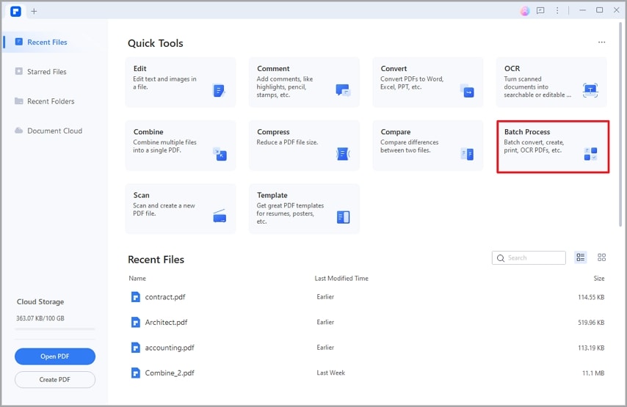
Task: Open the Comment quick tool card
Action: tap(304, 82)
